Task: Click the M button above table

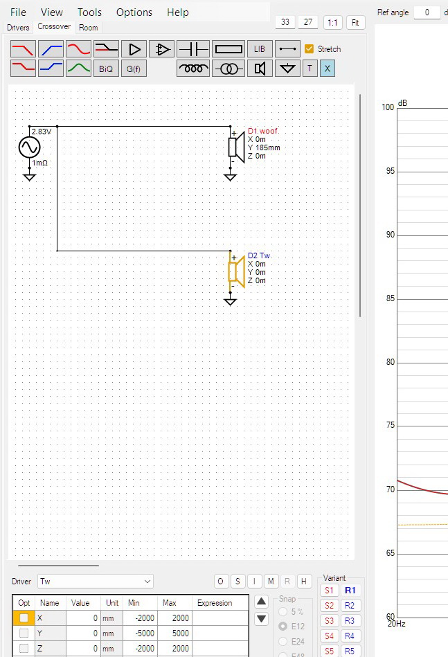Action: (271, 581)
